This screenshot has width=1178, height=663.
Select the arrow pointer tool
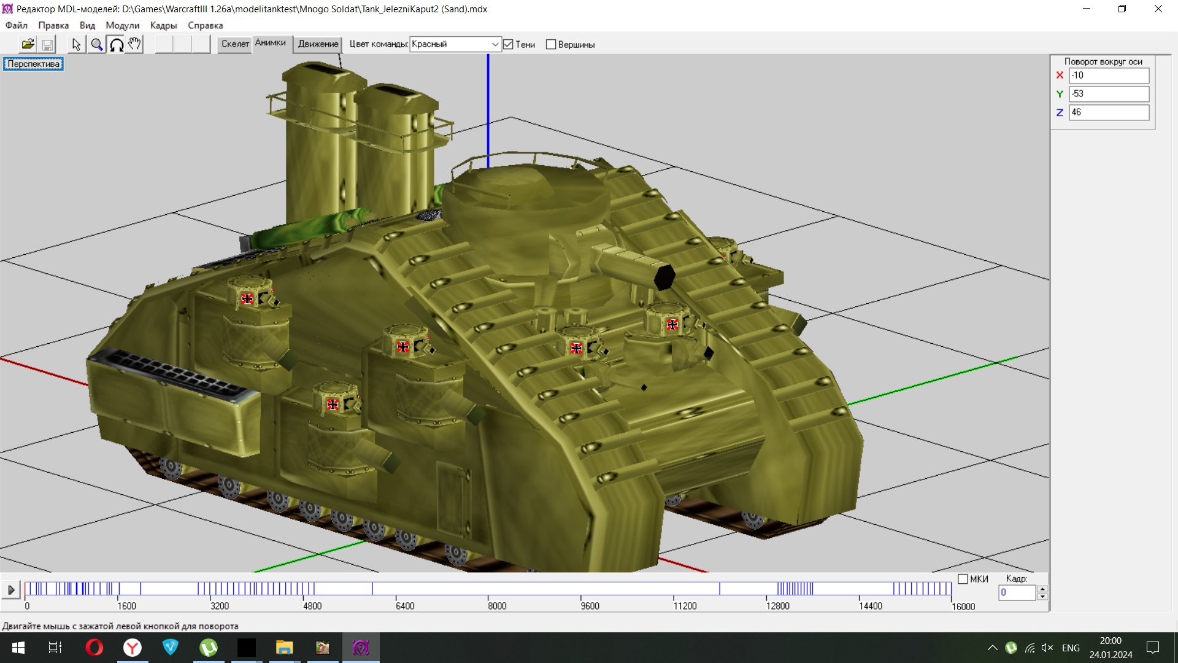[x=76, y=44]
